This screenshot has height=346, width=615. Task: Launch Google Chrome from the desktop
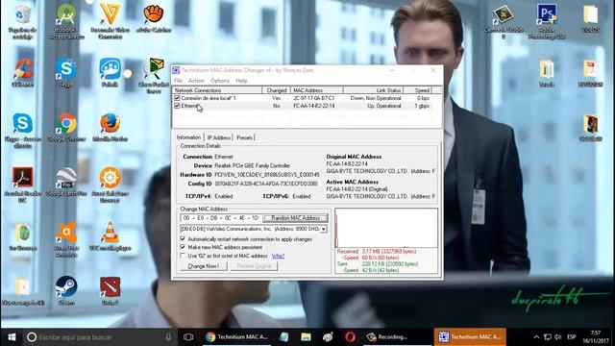point(66,128)
